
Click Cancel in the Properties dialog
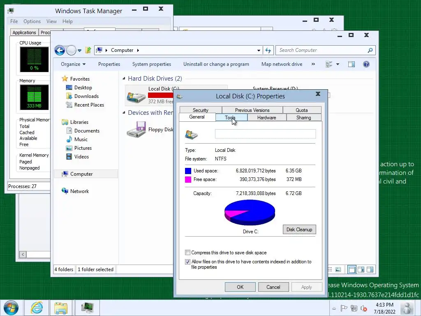(x=273, y=287)
